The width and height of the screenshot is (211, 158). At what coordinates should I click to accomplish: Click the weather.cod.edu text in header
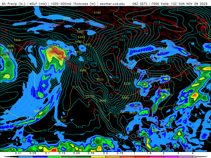112,4
